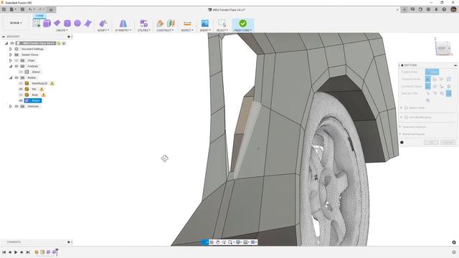This screenshot has height=258, width=459.
Task: Expand the Named Views node
Action: 11,54
